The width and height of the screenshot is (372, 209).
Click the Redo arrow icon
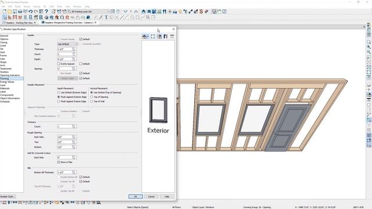pyautogui.click(x=35, y=12)
